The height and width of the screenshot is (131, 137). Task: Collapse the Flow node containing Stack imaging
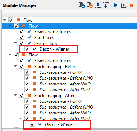pos(10,55)
